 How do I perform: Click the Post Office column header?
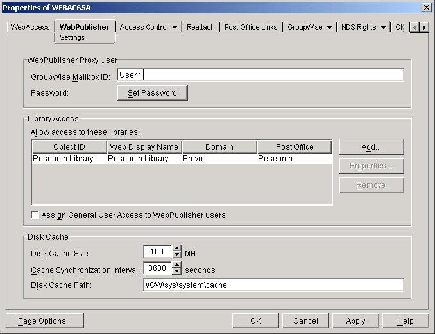(x=294, y=147)
